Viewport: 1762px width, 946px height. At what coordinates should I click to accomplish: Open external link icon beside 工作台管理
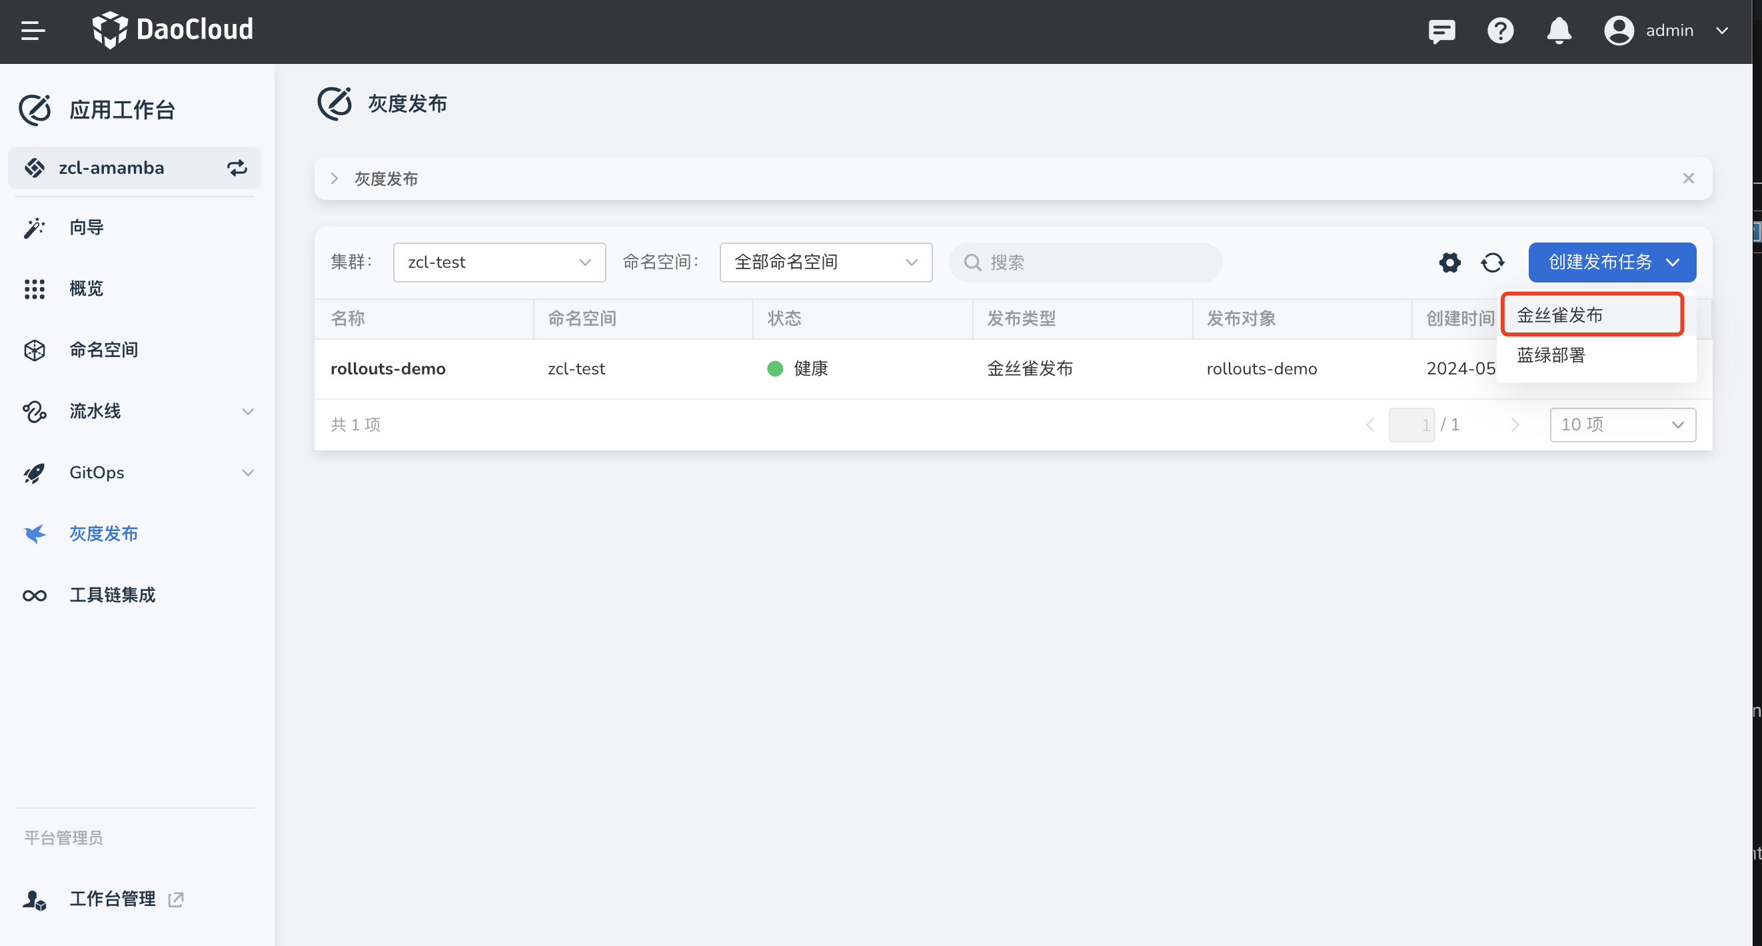pyautogui.click(x=176, y=899)
